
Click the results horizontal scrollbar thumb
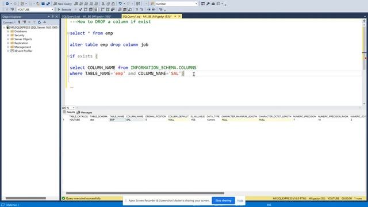tap(145, 193)
